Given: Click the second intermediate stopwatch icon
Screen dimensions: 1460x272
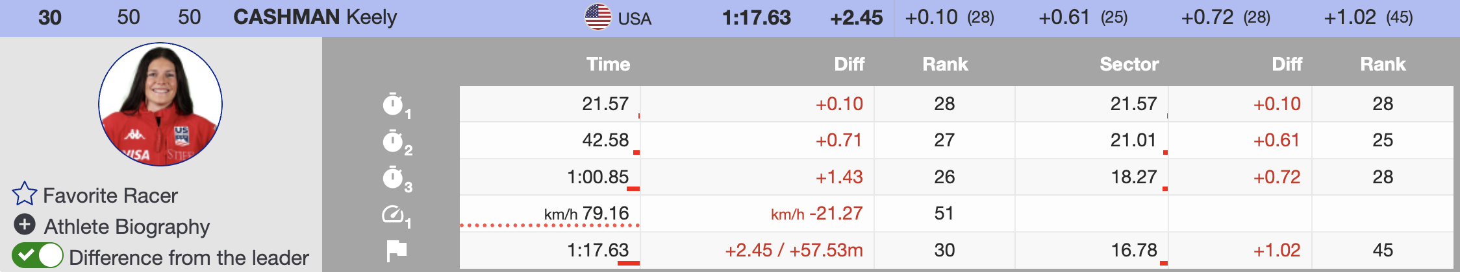Looking at the screenshot, I should tap(393, 141).
